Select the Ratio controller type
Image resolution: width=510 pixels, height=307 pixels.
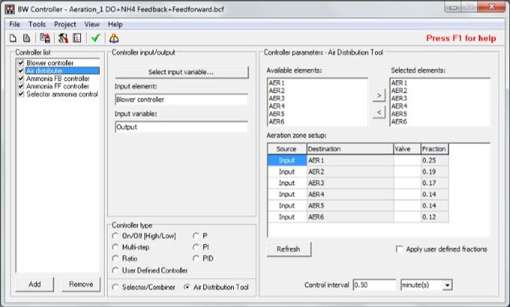115,258
